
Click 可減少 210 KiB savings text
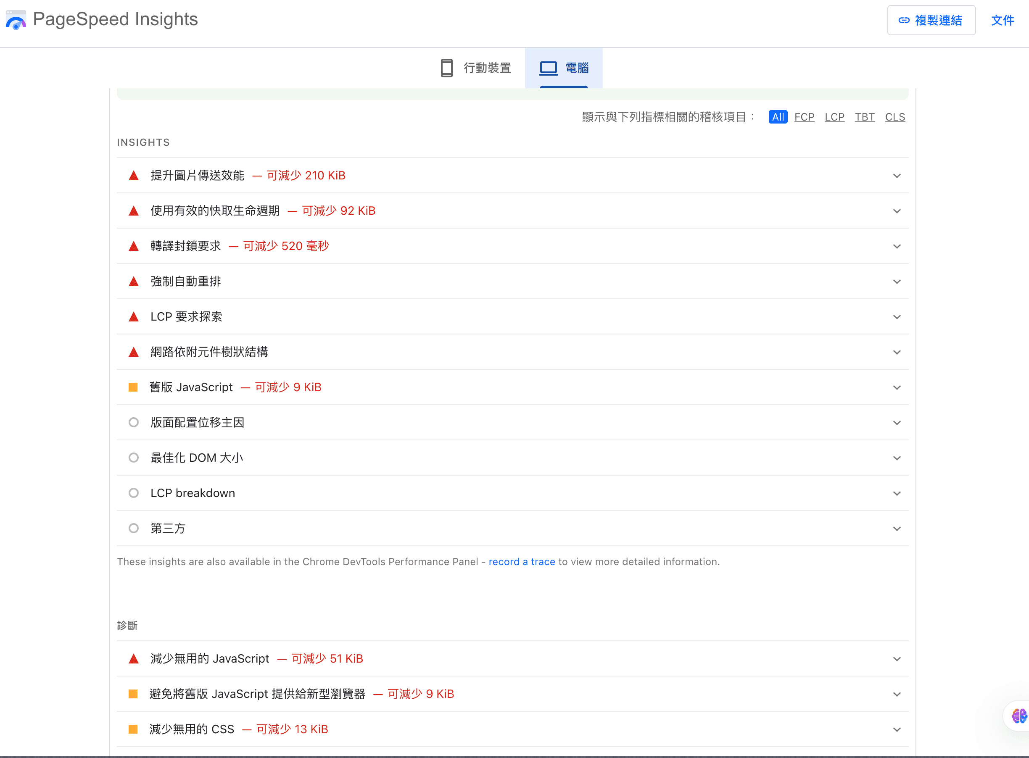click(x=306, y=176)
